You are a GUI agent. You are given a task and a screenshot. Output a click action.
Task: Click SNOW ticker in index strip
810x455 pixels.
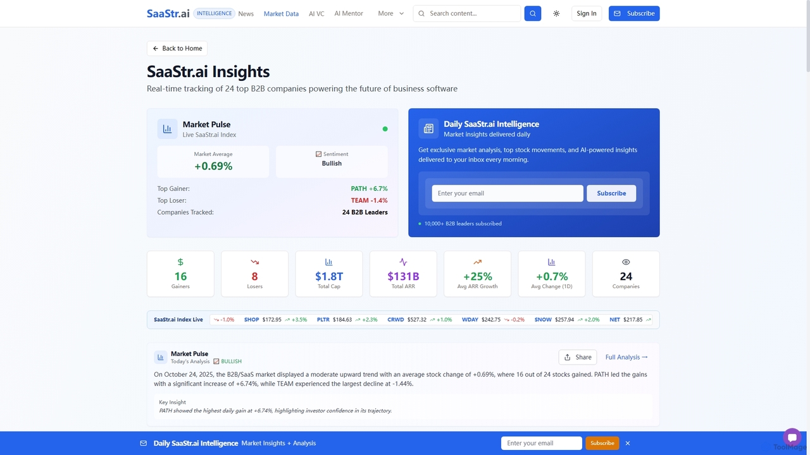point(543,320)
